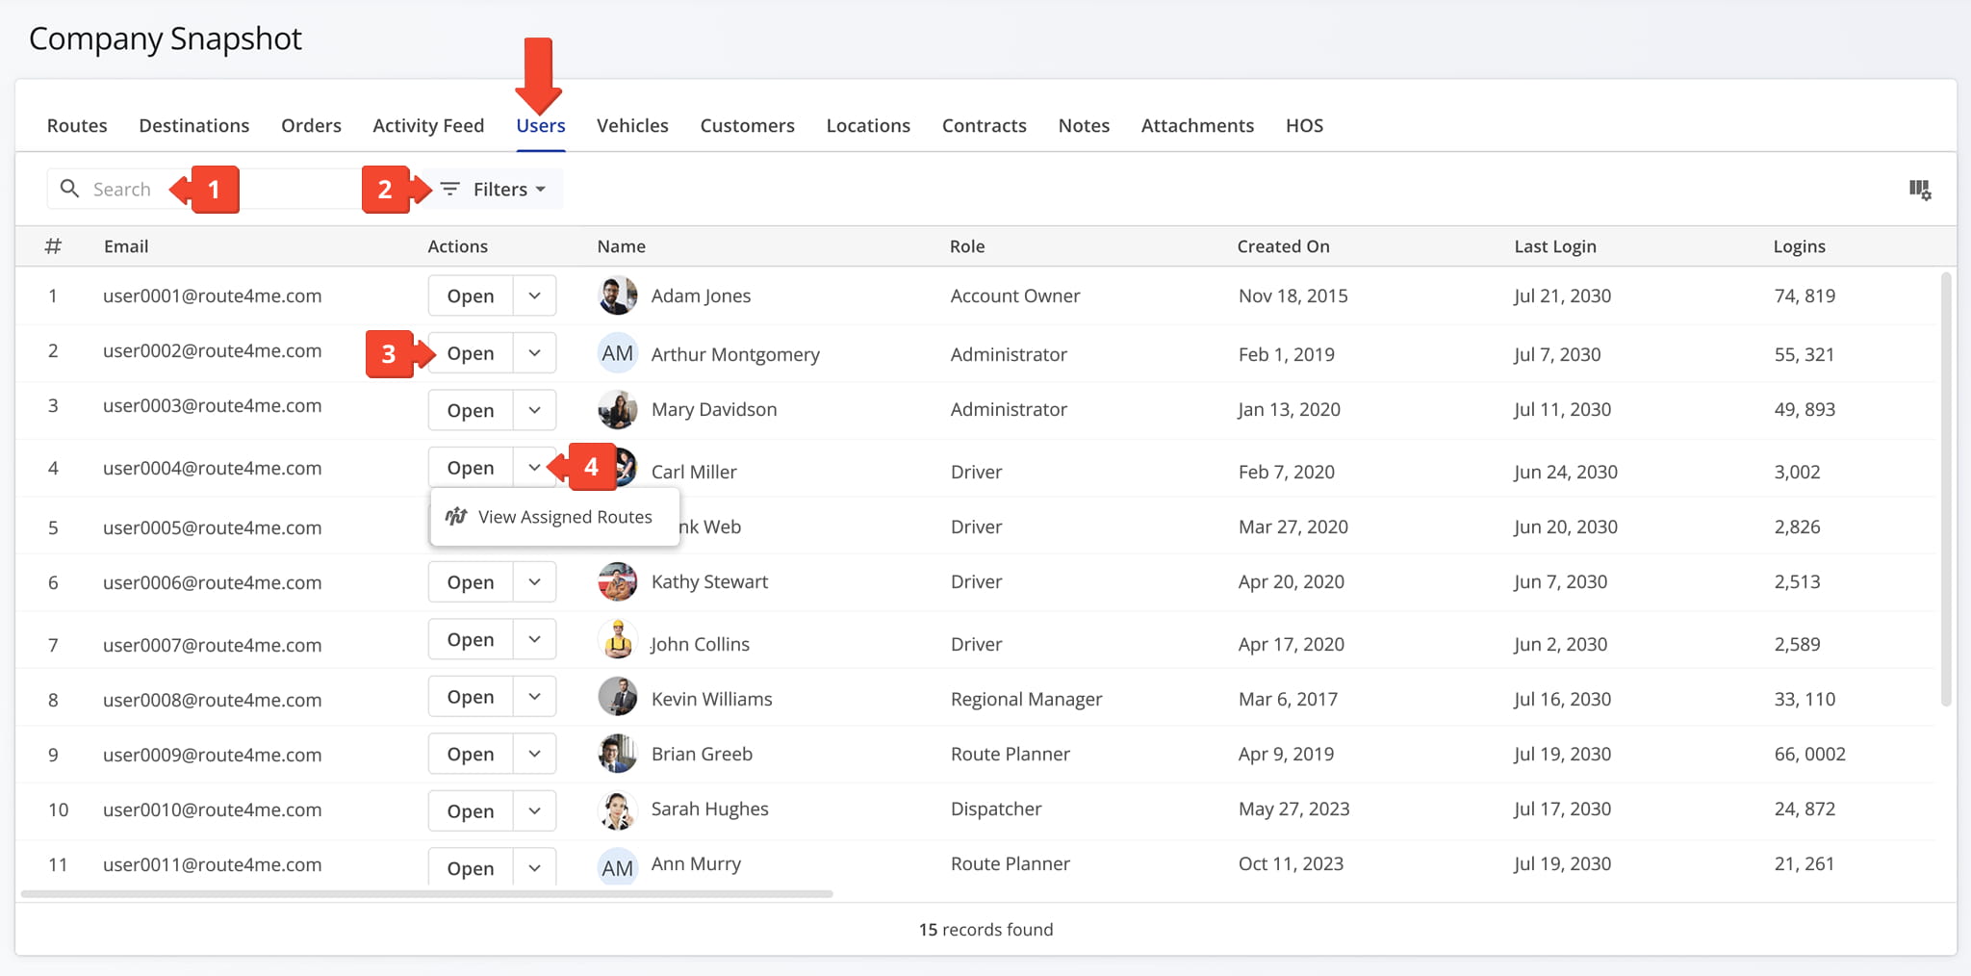Click the horizontal table scrollbar
Viewport: 1971px width, 976px height.
pyautogui.click(x=426, y=894)
